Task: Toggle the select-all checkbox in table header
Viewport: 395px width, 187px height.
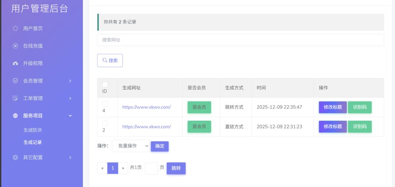Action: pyautogui.click(x=105, y=84)
